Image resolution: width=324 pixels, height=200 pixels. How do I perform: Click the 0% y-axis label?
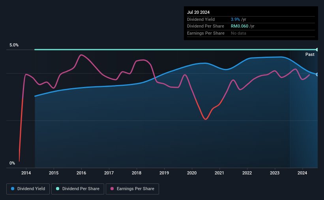(12, 163)
